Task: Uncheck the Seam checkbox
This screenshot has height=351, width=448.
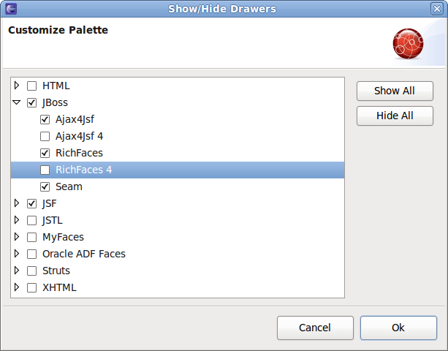Action: [x=45, y=186]
